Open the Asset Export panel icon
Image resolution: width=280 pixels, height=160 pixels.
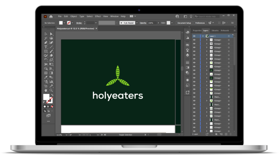point(187,92)
